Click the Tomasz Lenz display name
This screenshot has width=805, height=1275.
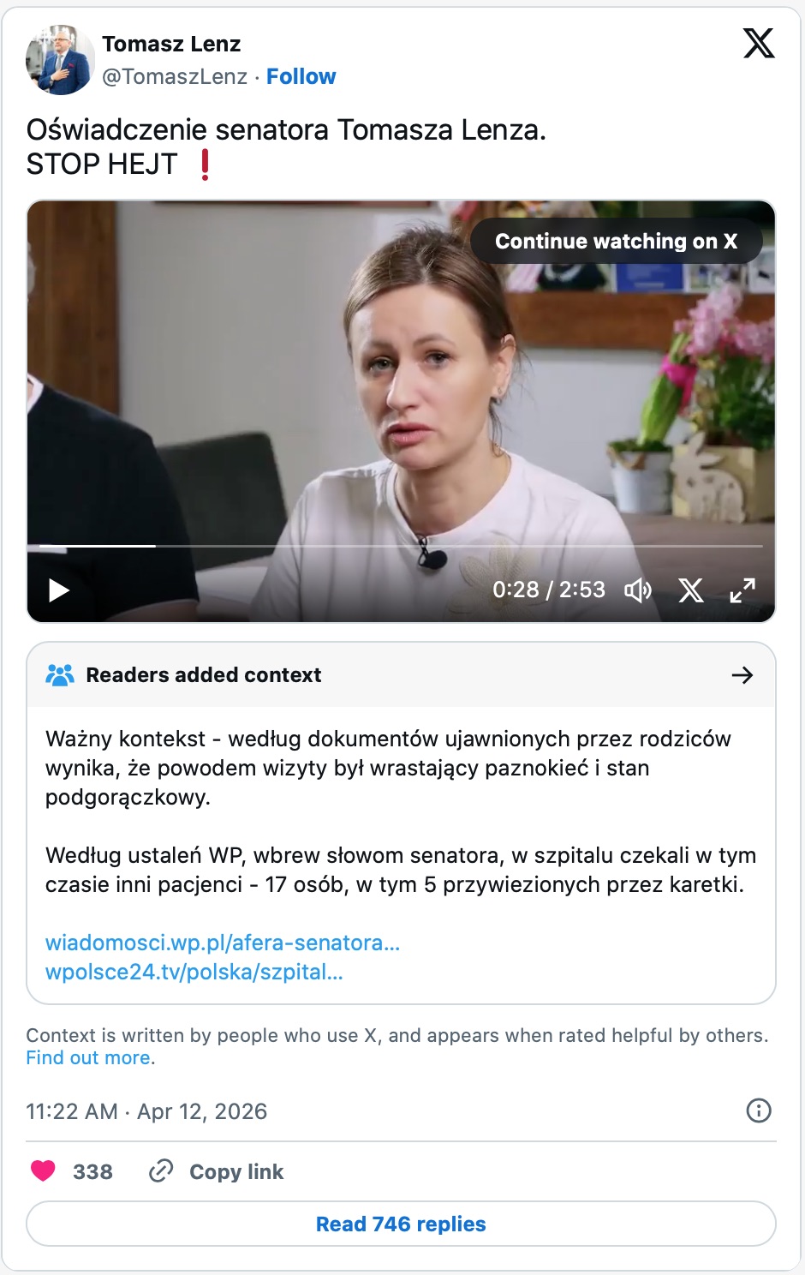click(171, 44)
